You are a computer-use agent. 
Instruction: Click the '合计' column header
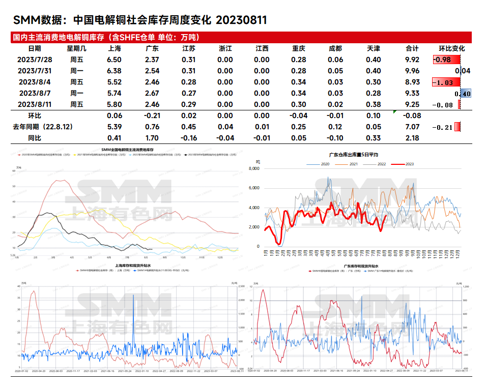pos(412,48)
